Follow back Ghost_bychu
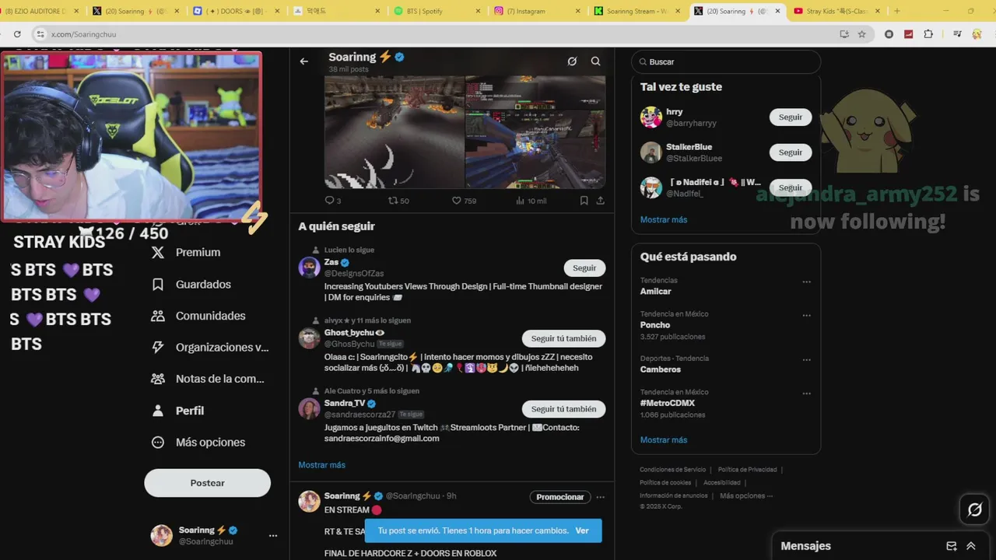Viewport: 996px width, 560px height. (x=563, y=338)
